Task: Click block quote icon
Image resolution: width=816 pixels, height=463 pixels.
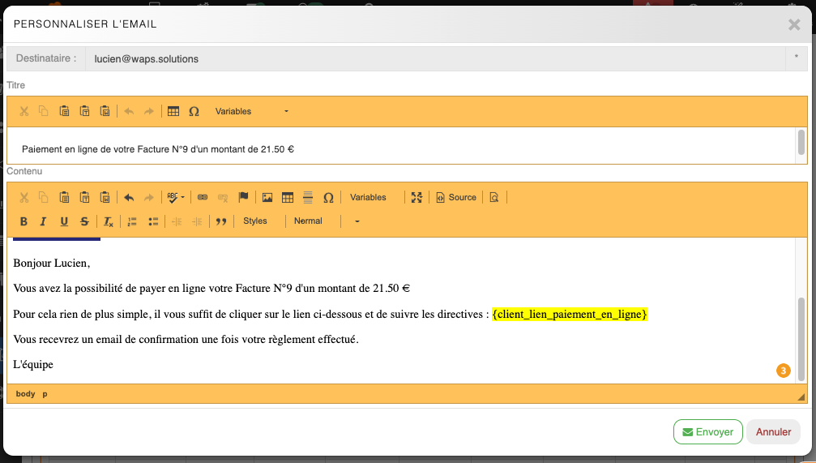Action: (x=220, y=221)
